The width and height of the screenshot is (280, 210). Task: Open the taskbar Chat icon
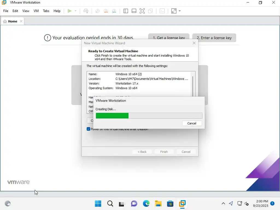(x=134, y=203)
